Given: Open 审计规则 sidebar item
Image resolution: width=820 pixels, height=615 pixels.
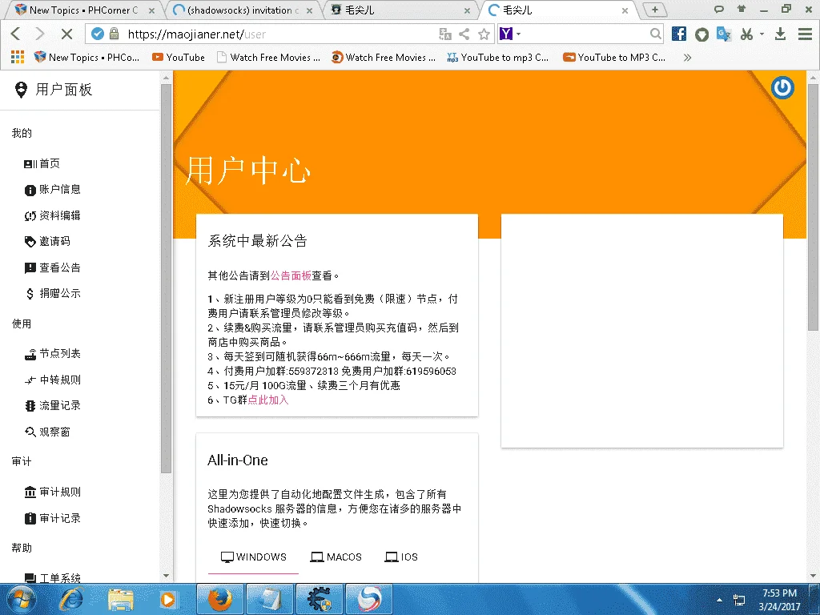Looking at the screenshot, I should pyautogui.click(x=52, y=492).
